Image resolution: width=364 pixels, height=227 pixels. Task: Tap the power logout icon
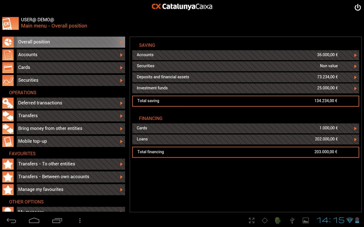(x=358, y=8)
